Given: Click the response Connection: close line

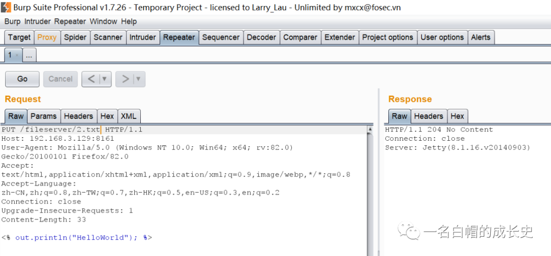Looking at the screenshot, I should (x=425, y=139).
